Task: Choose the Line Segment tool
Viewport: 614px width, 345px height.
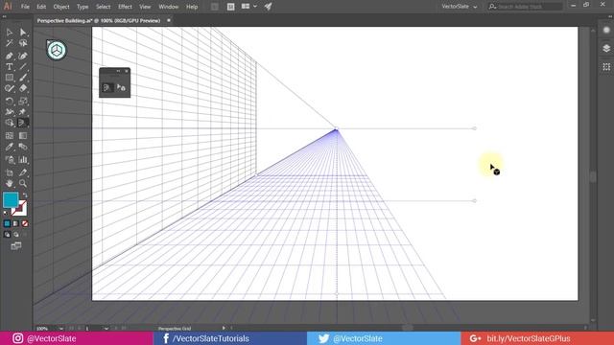Action: [23, 67]
